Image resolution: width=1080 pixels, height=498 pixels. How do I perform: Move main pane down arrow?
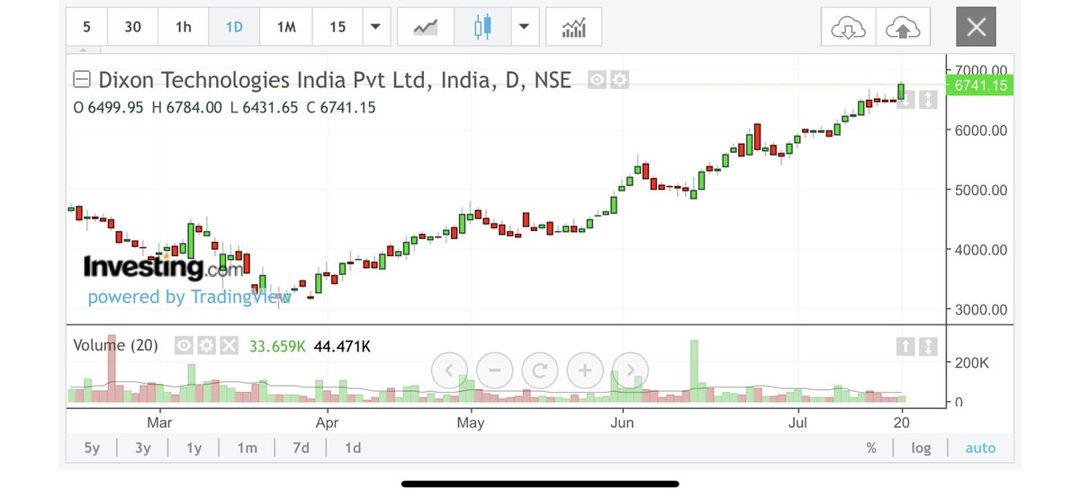tap(906, 100)
